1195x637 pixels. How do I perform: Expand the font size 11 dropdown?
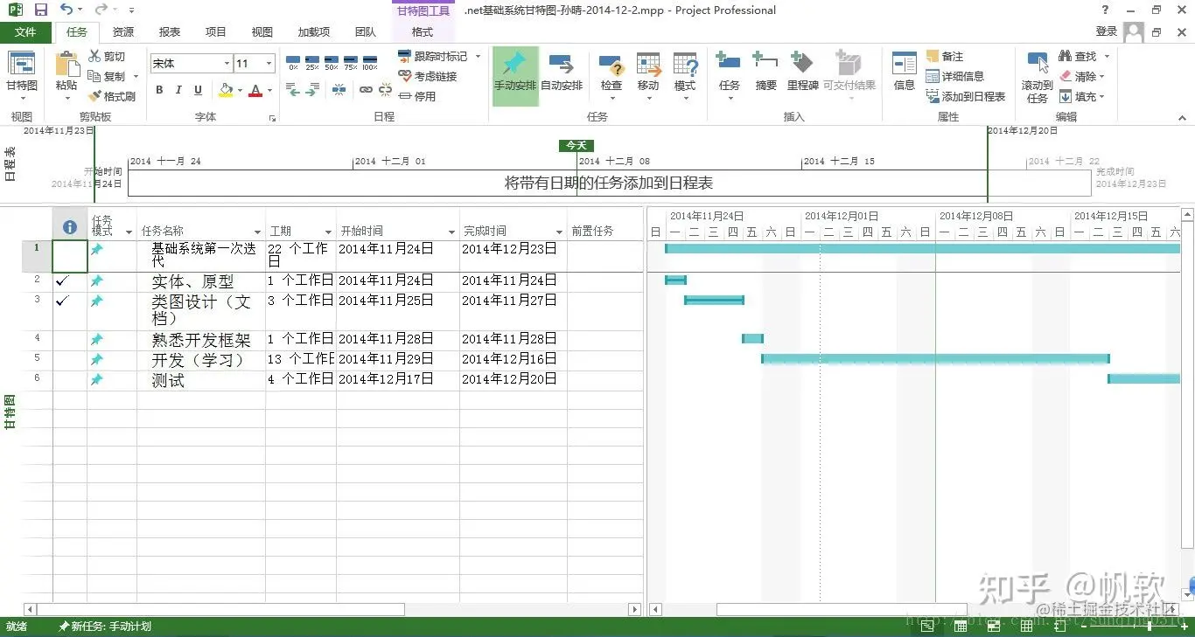pos(269,64)
